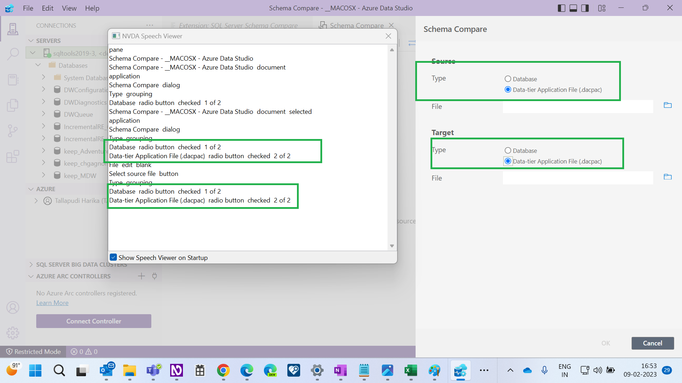Open the Accounts icon in the activity bar
This screenshot has height=383, width=682.
coord(13,307)
